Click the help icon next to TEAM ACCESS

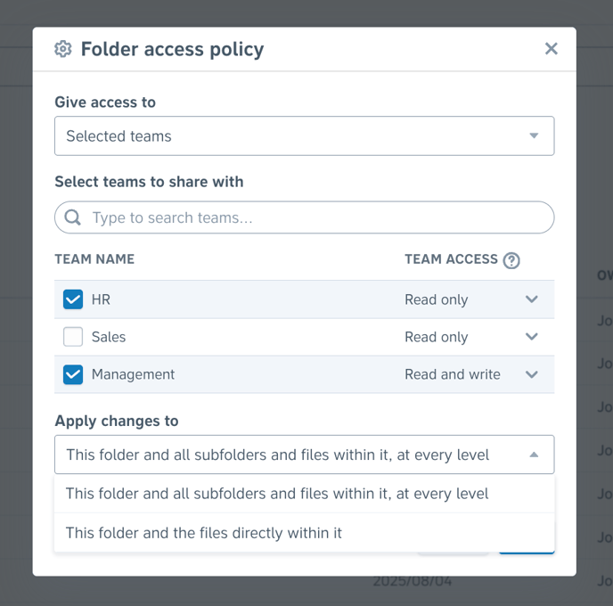click(x=511, y=260)
